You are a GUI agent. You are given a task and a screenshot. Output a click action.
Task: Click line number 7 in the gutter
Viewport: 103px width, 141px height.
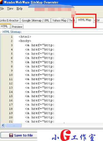12,62
